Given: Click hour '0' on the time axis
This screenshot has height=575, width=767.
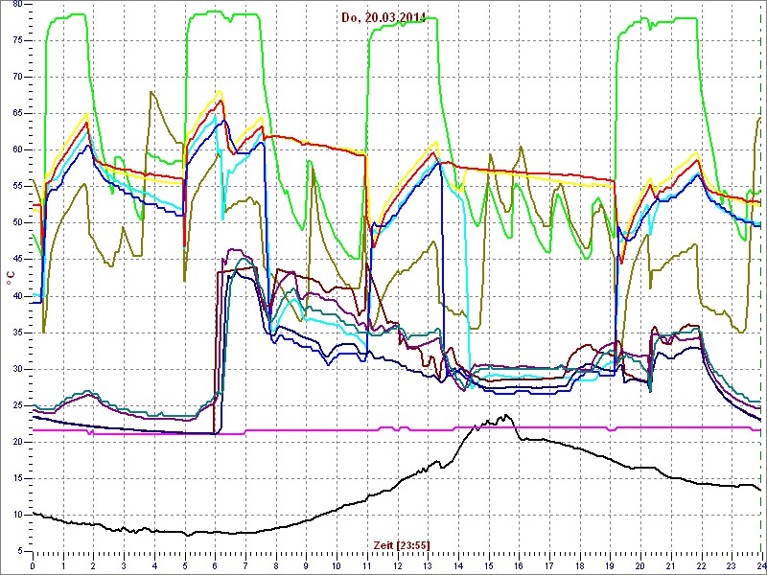Looking at the screenshot, I should [33, 564].
